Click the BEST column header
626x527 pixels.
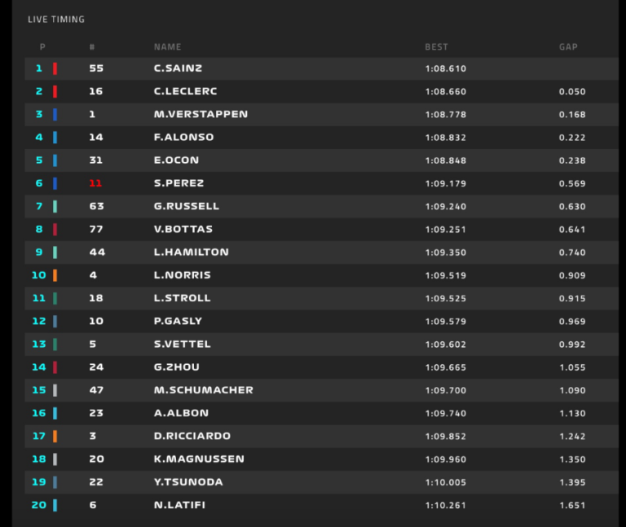436,47
